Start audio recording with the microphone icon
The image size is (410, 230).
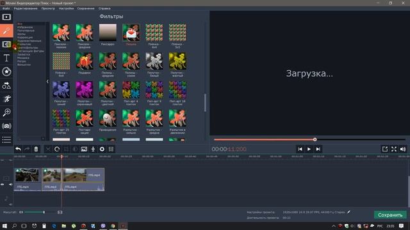coord(93,149)
